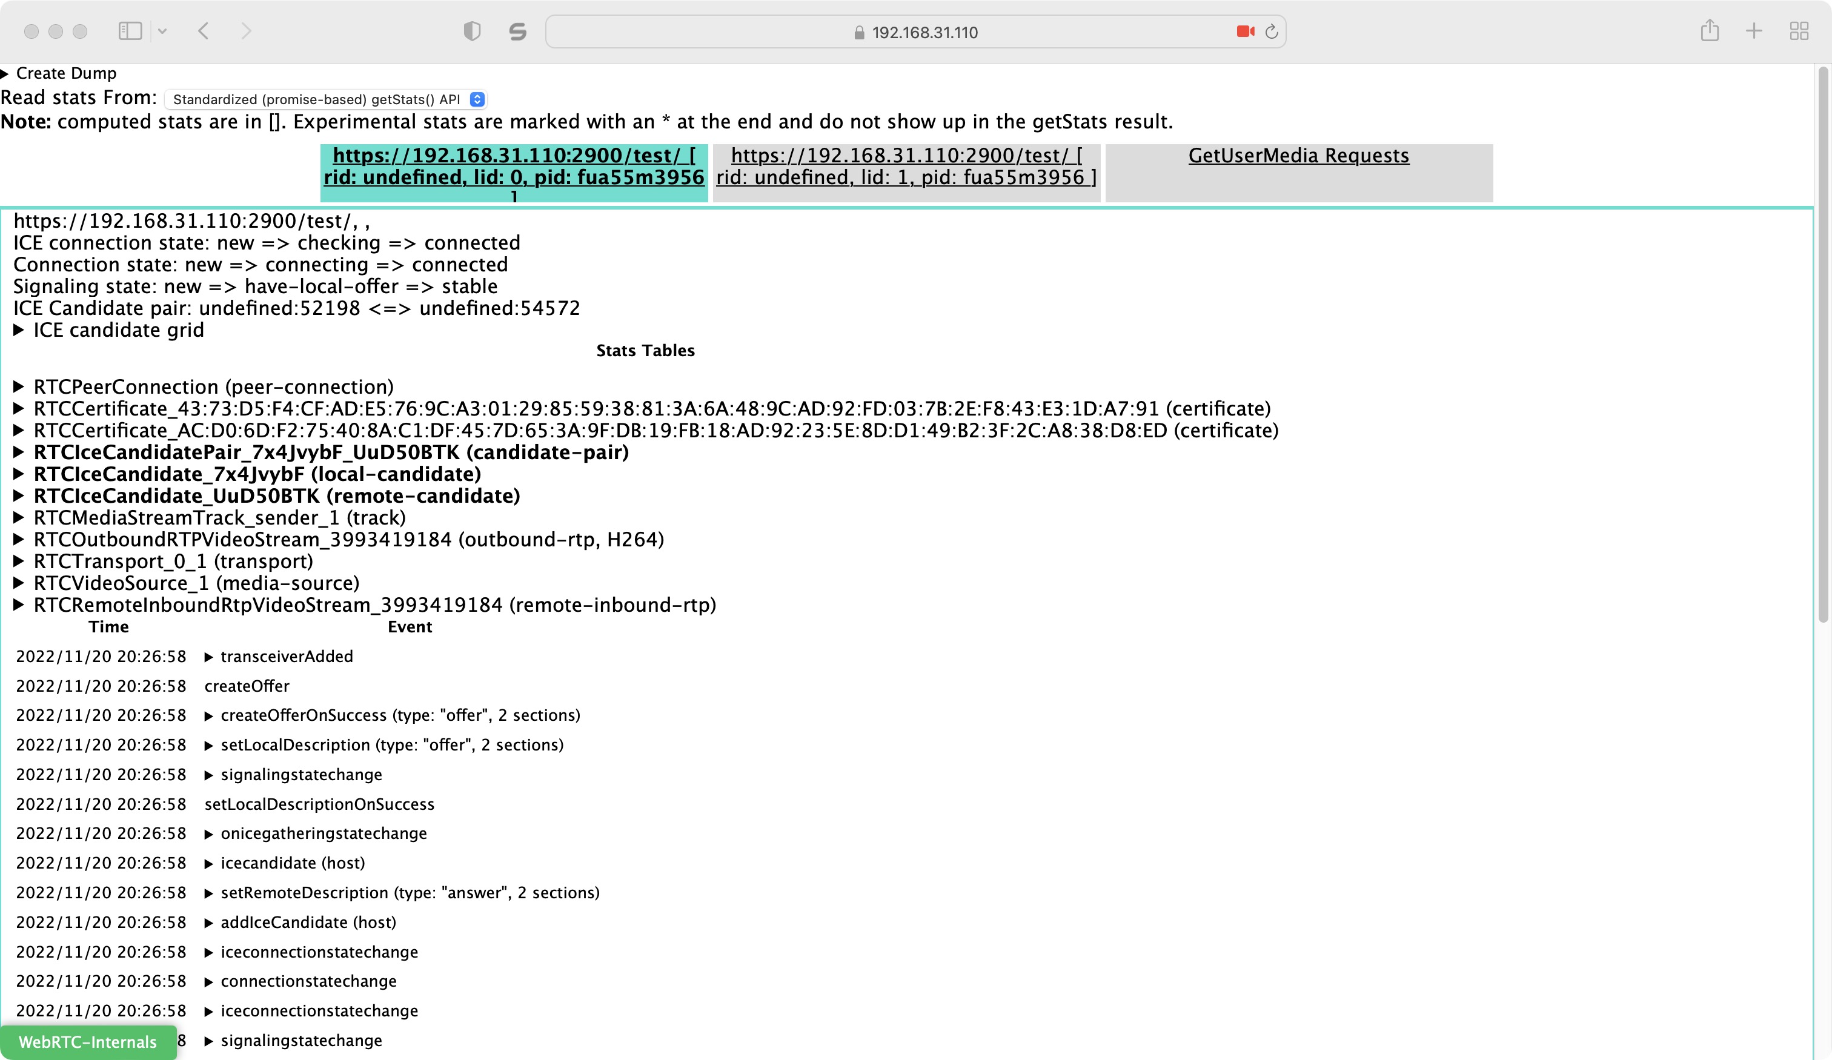Image resolution: width=1832 pixels, height=1060 pixels.
Task: Click the red camera recording indicator
Action: 1244,31
